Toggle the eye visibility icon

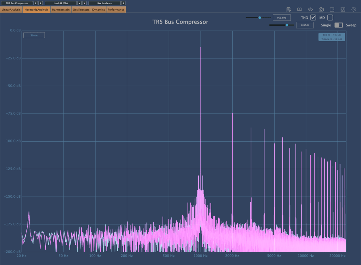click(x=310, y=10)
